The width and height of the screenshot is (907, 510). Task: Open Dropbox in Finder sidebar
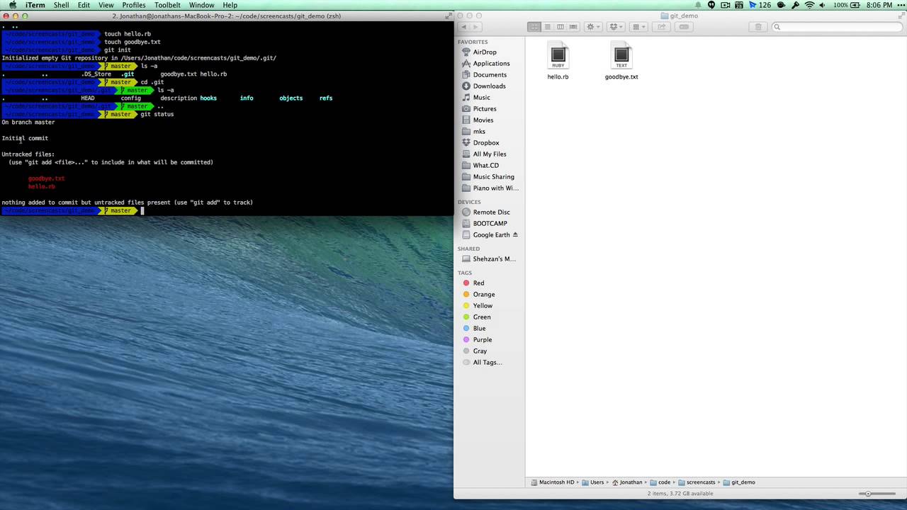tap(486, 142)
